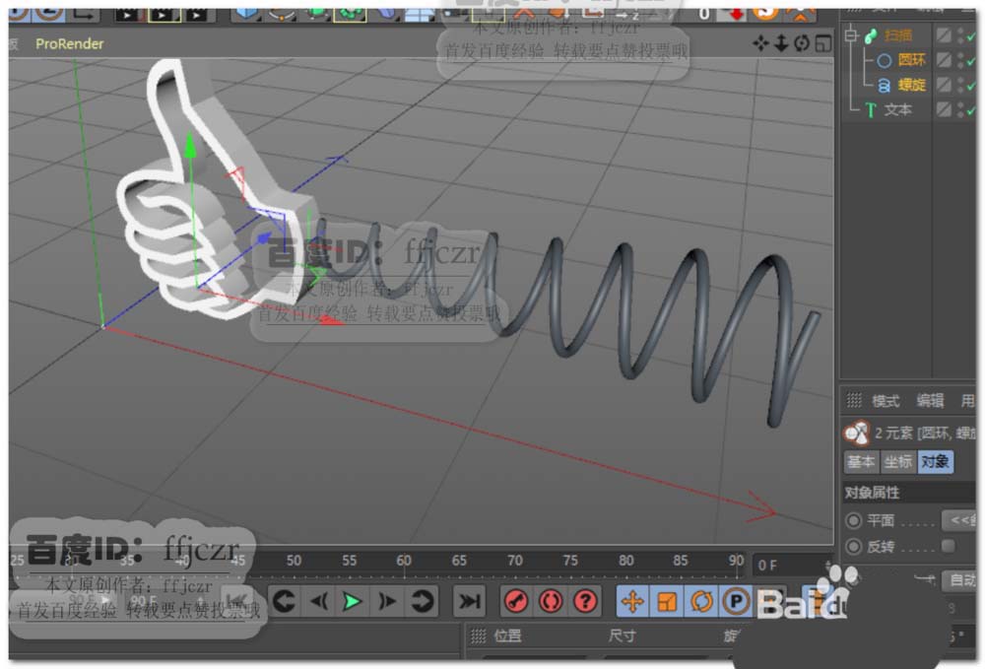This screenshot has width=985, height=669.
Task: Click the 位置 column header
Action: coord(507,636)
